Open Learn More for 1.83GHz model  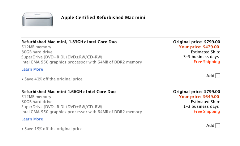(x=32, y=69)
